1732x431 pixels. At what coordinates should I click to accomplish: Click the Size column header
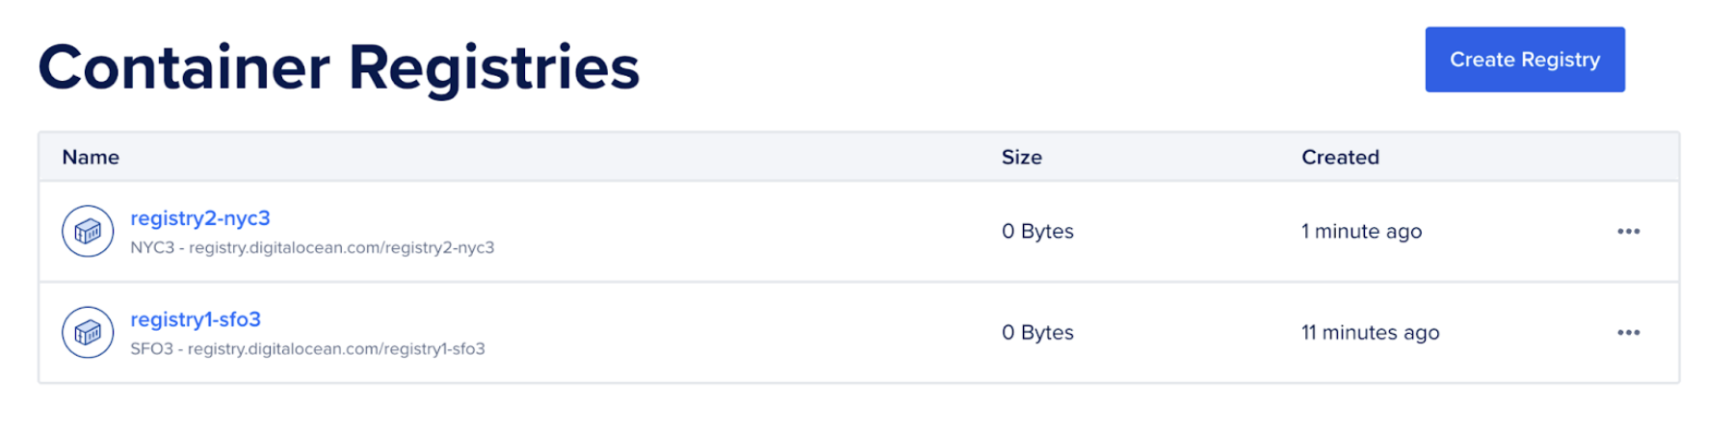[x=1021, y=157]
